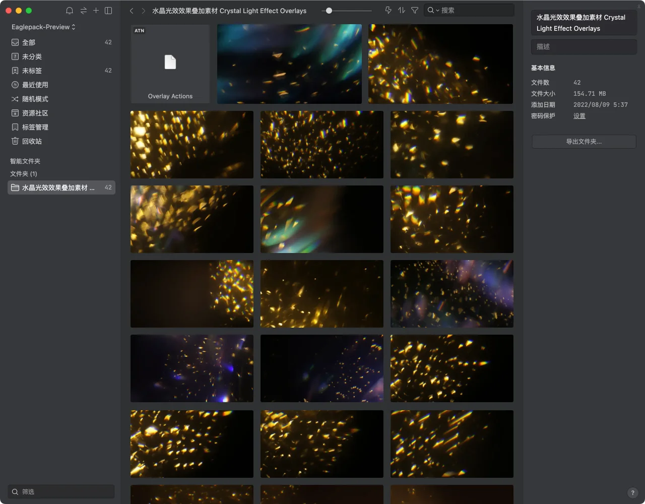
Task: Open Eaglepack-Preview library dropdown
Action: [x=43, y=27]
